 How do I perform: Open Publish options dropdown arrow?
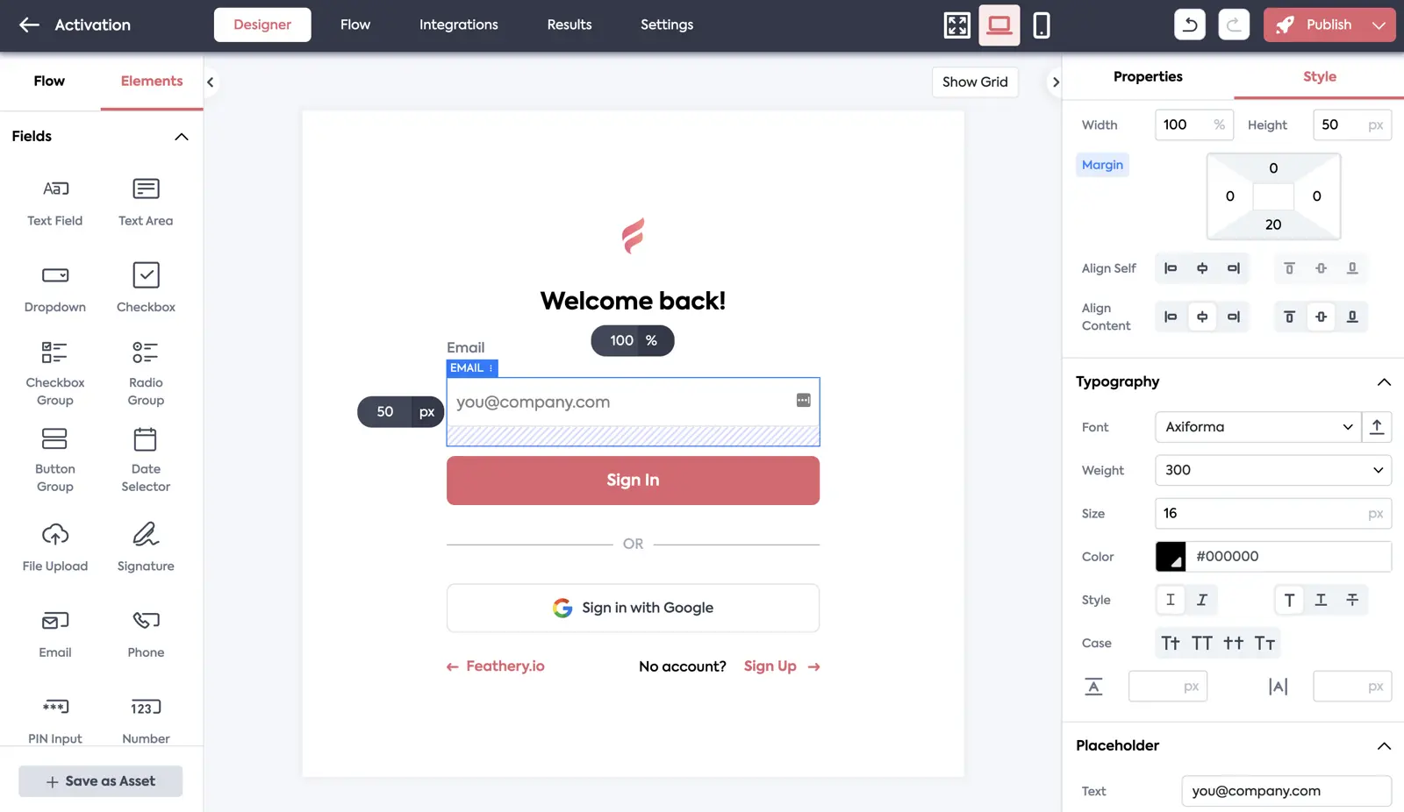click(x=1379, y=25)
